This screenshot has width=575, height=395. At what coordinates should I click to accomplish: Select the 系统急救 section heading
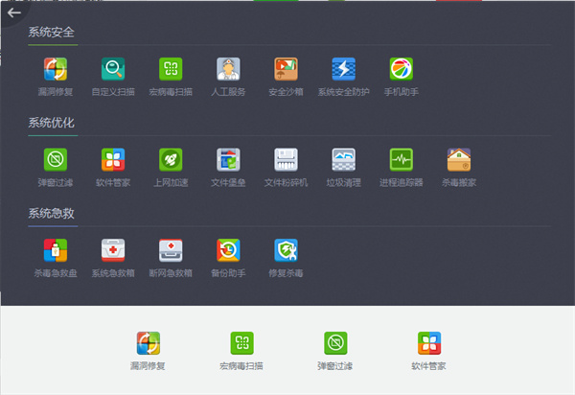52,214
